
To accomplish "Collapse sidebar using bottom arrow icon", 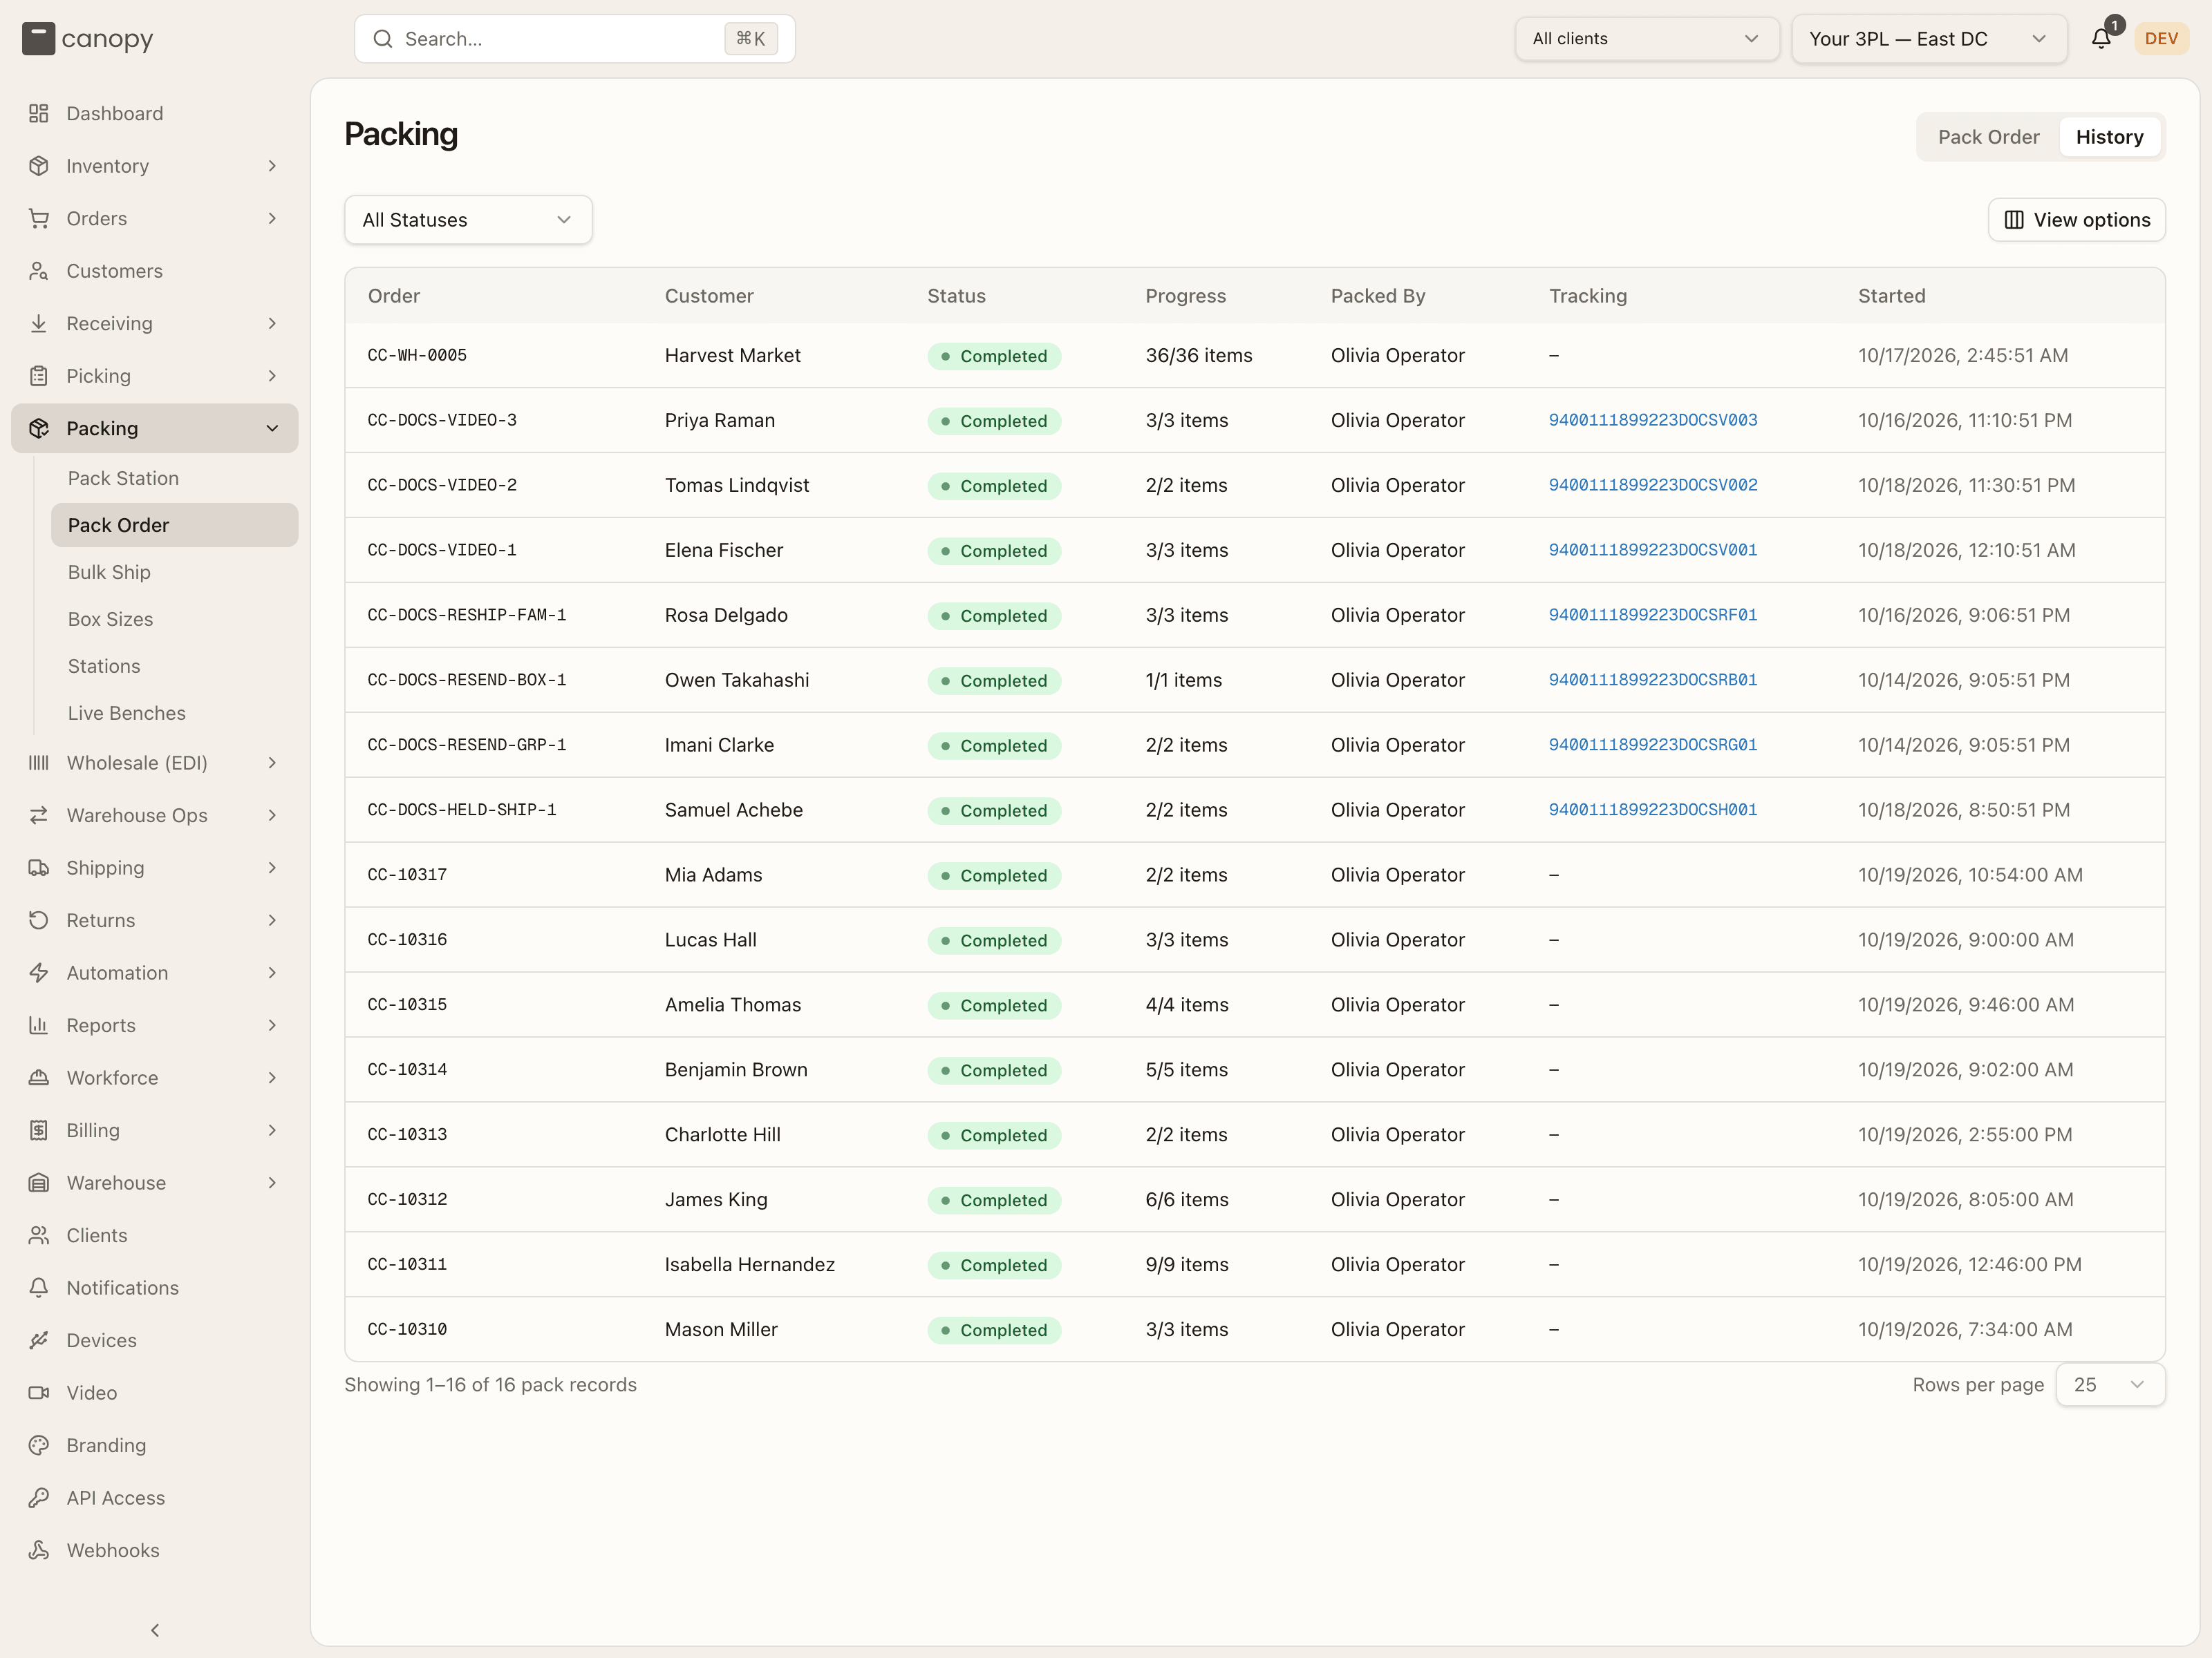I will point(155,1630).
